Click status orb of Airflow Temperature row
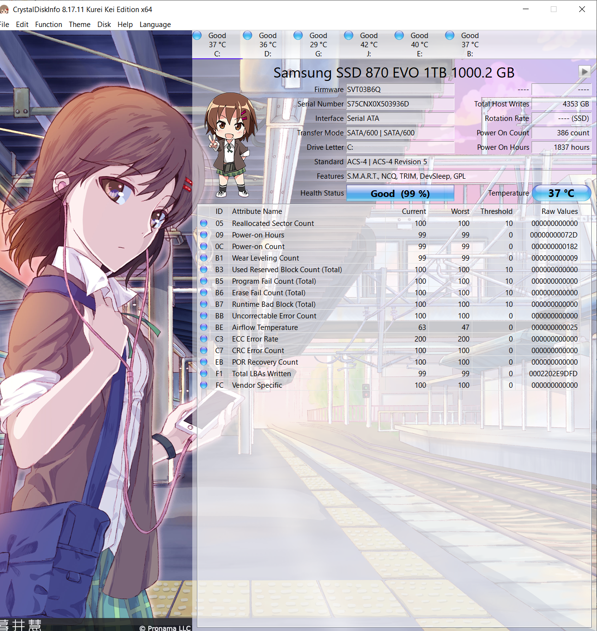 204,327
